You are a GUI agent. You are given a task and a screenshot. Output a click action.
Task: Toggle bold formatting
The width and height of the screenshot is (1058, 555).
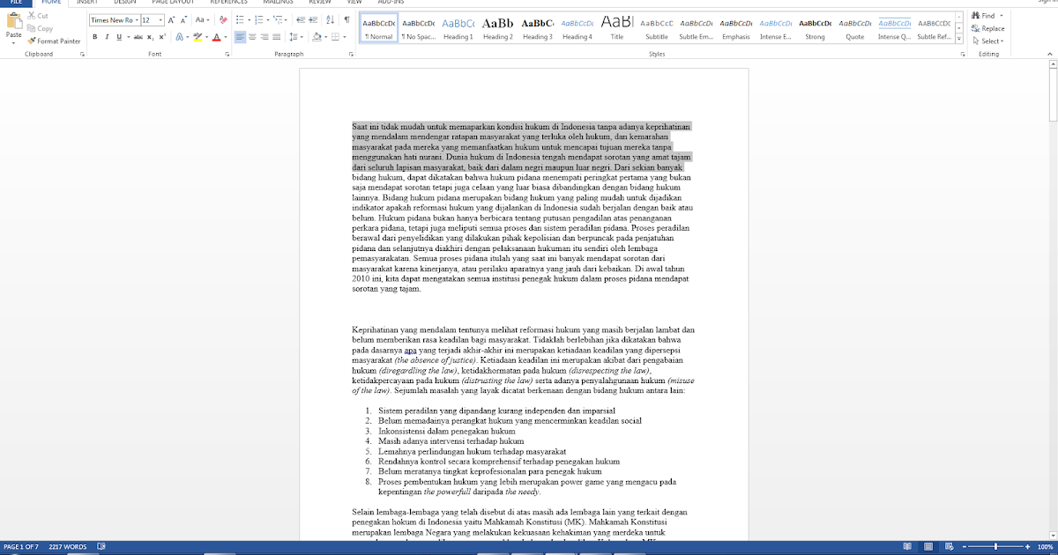point(95,37)
